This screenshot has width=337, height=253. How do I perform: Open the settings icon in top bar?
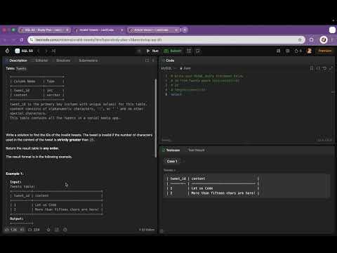[288, 51]
